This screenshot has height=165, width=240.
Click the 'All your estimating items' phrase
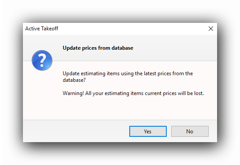pos(114,93)
